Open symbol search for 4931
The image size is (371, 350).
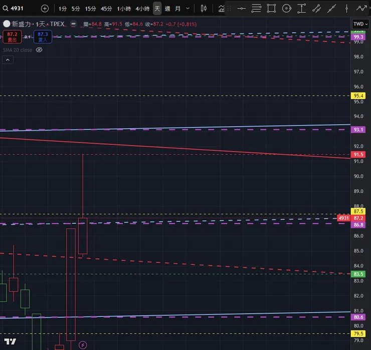13,9
